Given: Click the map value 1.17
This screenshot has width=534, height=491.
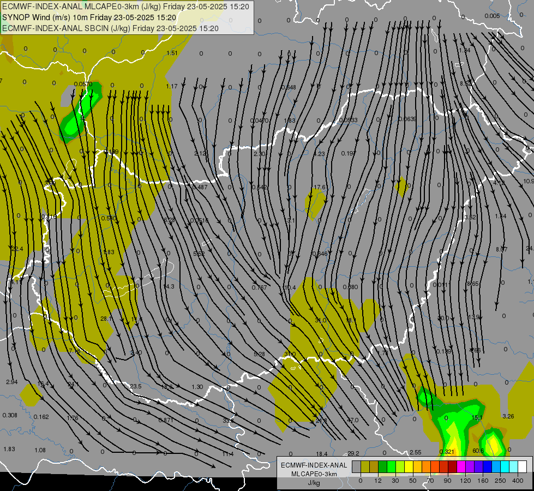Looking at the screenshot, I should [172, 86].
